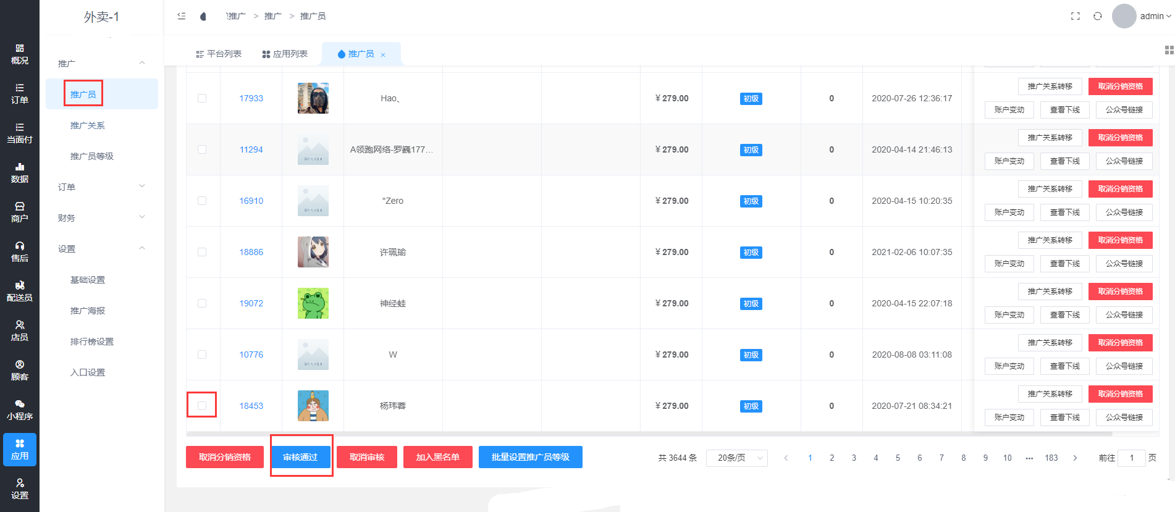Expand the 财务 menu group

(x=102, y=217)
